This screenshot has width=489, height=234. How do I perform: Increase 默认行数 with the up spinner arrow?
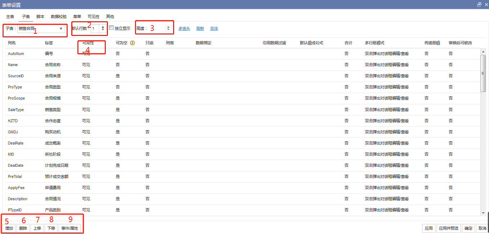click(103, 27)
